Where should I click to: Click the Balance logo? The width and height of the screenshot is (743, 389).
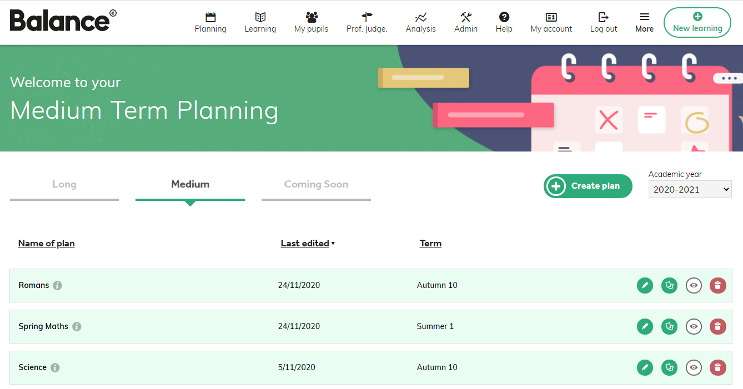[x=63, y=21]
